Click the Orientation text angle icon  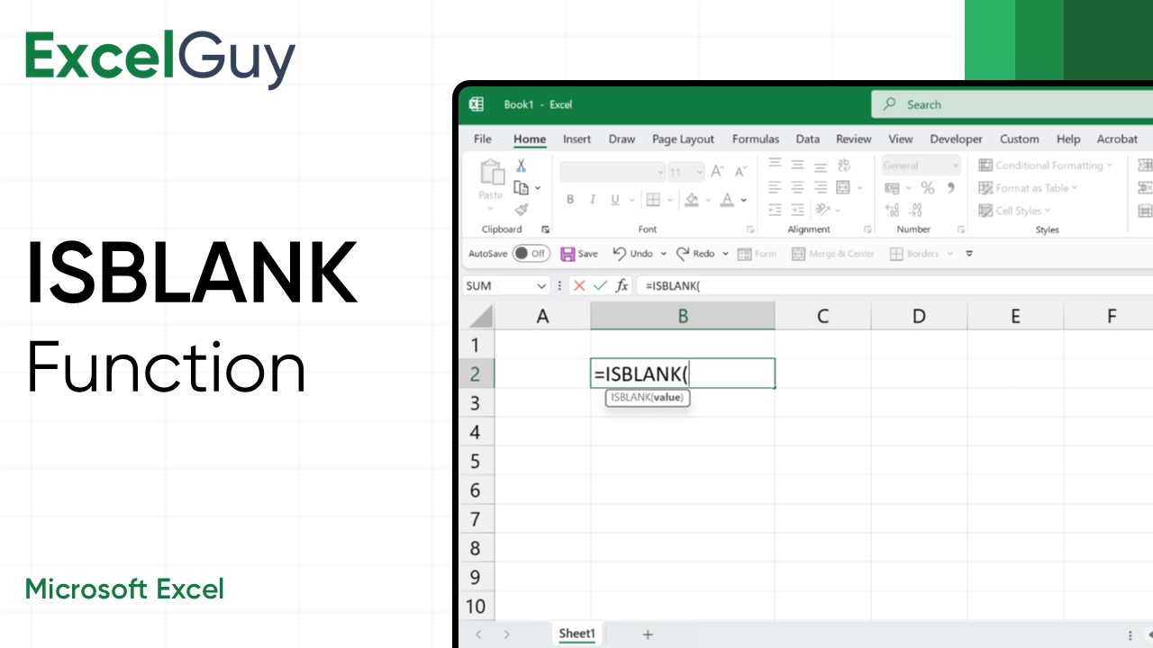tap(822, 210)
